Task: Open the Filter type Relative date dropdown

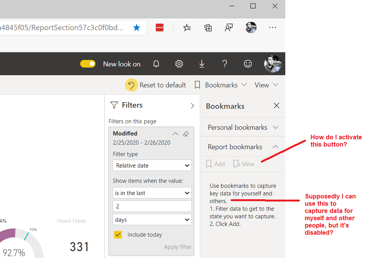Action: [x=152, y=165]
